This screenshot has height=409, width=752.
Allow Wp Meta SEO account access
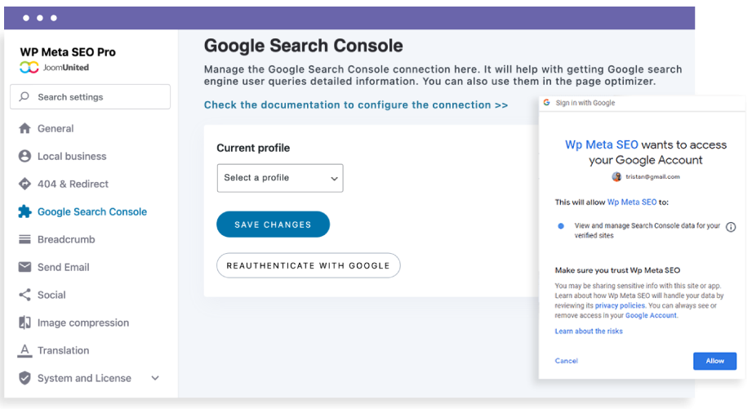pyautogui.click(x=714, y=361)
